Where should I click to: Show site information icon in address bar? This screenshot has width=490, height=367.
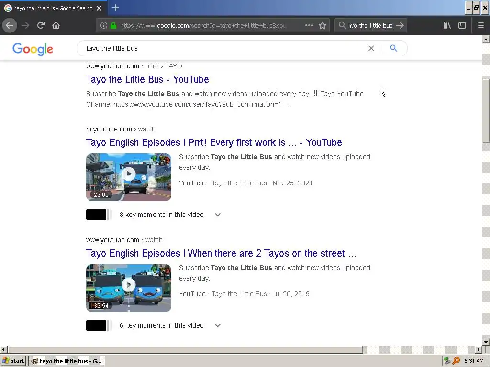(104, 25)
